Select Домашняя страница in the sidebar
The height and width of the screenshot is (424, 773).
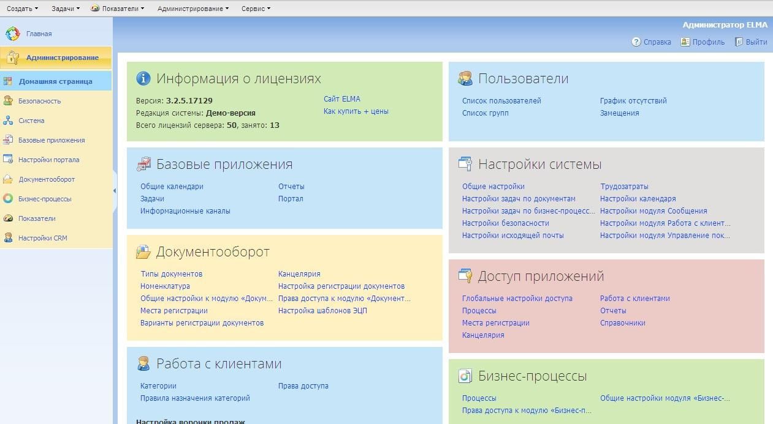55,81
